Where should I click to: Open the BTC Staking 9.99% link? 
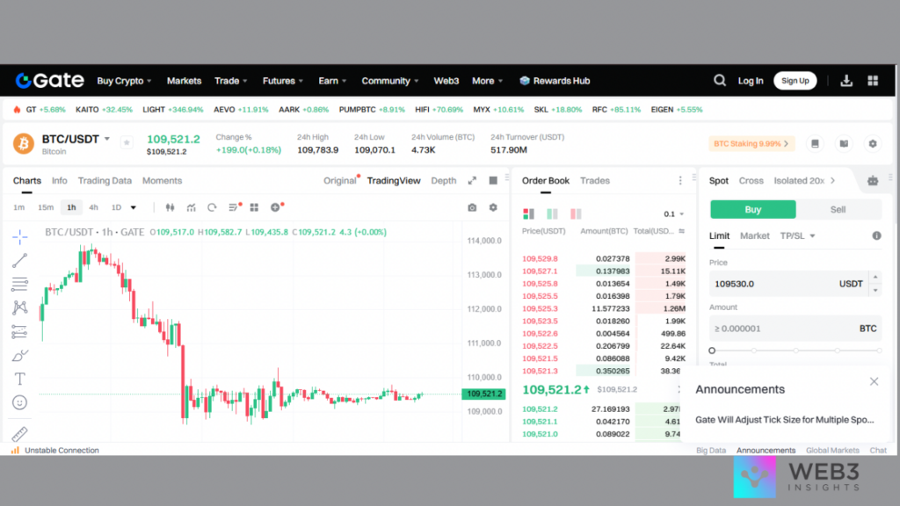[751, 143]
